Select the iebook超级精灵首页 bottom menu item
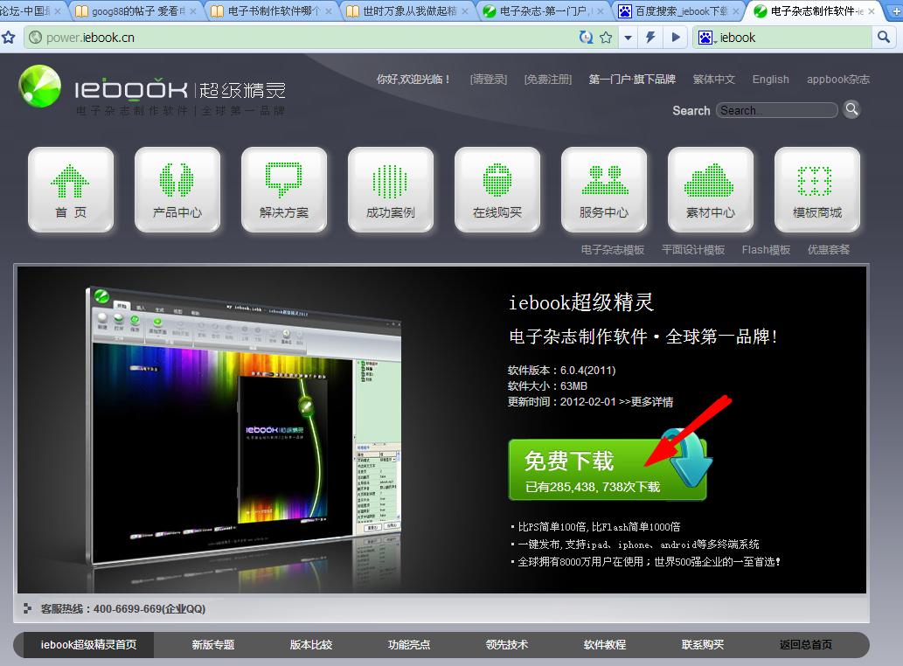 pos(88,645)
